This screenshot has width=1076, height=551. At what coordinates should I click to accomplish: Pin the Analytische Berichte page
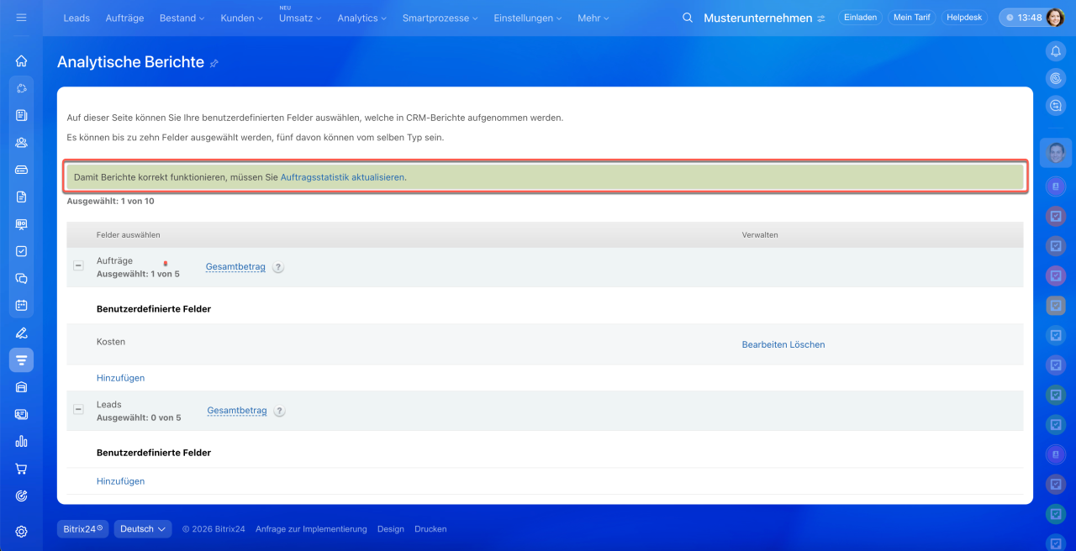click(214, 63)
